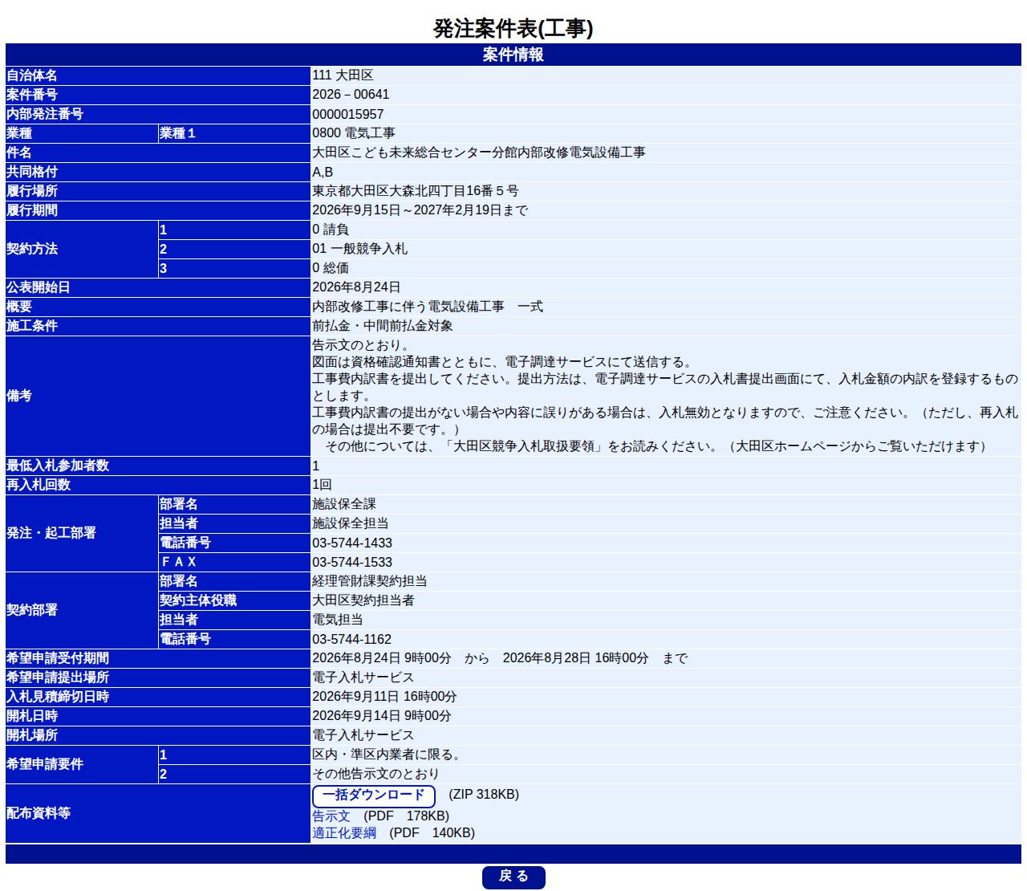Viewport: 1027px width, 891px height.
Task: Open the 適正化要綱 PDF link
Action: click(x=344, y=832)
